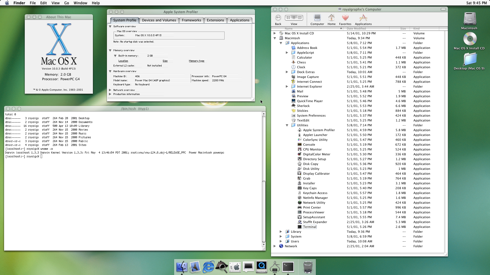Click the Terminal window scrollbar thumb
490x275 pixels.
(264, 211)
